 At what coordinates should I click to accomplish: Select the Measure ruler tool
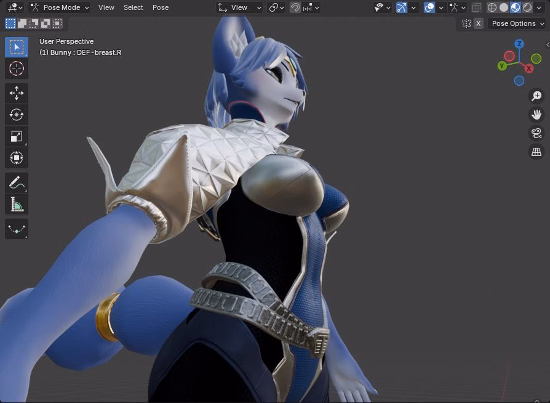tap(17, 204)
